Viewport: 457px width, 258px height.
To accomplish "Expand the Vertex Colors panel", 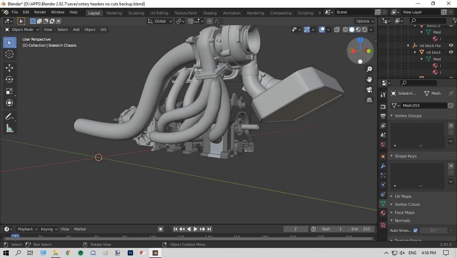I will point(391,205).
